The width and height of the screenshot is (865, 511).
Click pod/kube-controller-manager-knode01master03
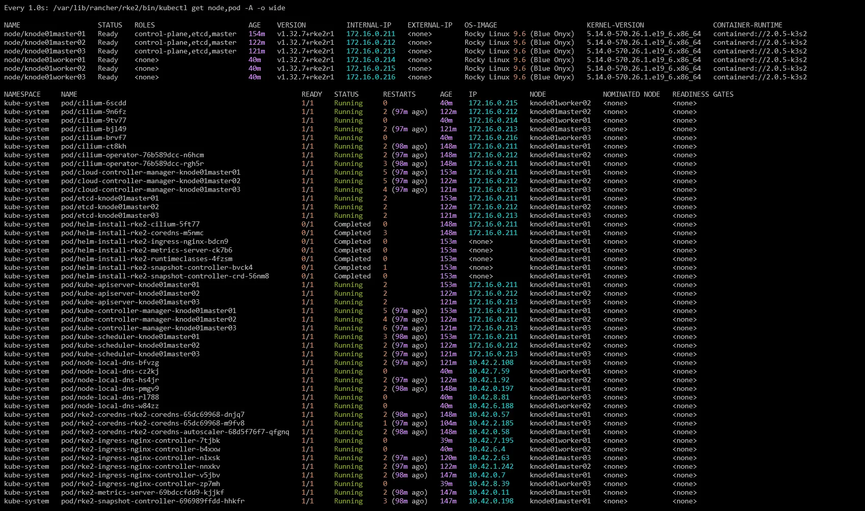point(149,328)
